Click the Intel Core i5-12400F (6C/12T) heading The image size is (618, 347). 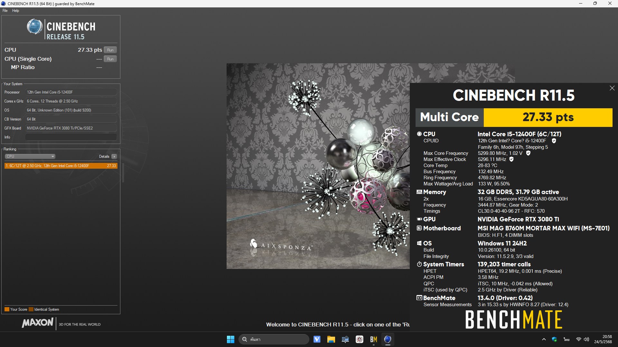[x=519, y=134]
